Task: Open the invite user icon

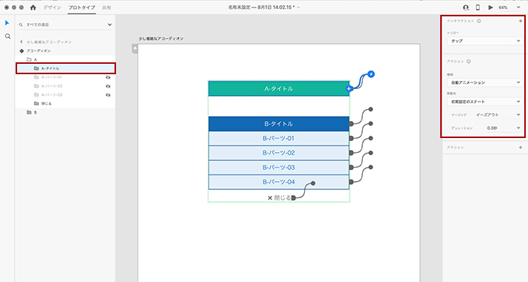Action: [x=466, y=7]
